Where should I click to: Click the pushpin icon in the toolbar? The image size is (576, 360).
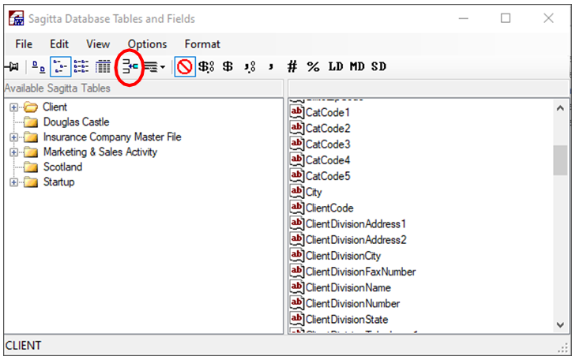point(12,67)
